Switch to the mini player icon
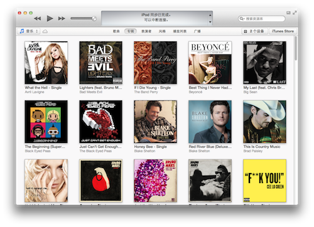The height and width of the screenshot is (227, 314). tap(288, 13)
